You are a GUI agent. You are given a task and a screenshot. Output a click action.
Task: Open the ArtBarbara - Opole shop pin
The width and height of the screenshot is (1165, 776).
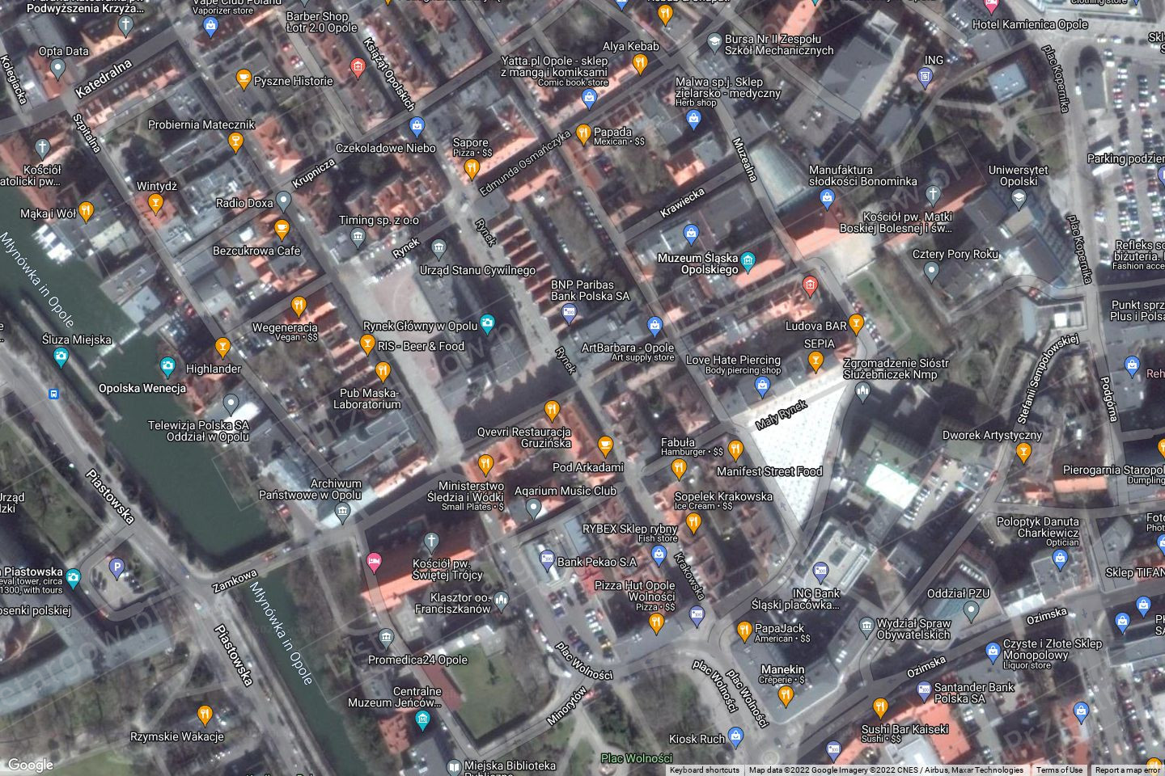[655, 327]
